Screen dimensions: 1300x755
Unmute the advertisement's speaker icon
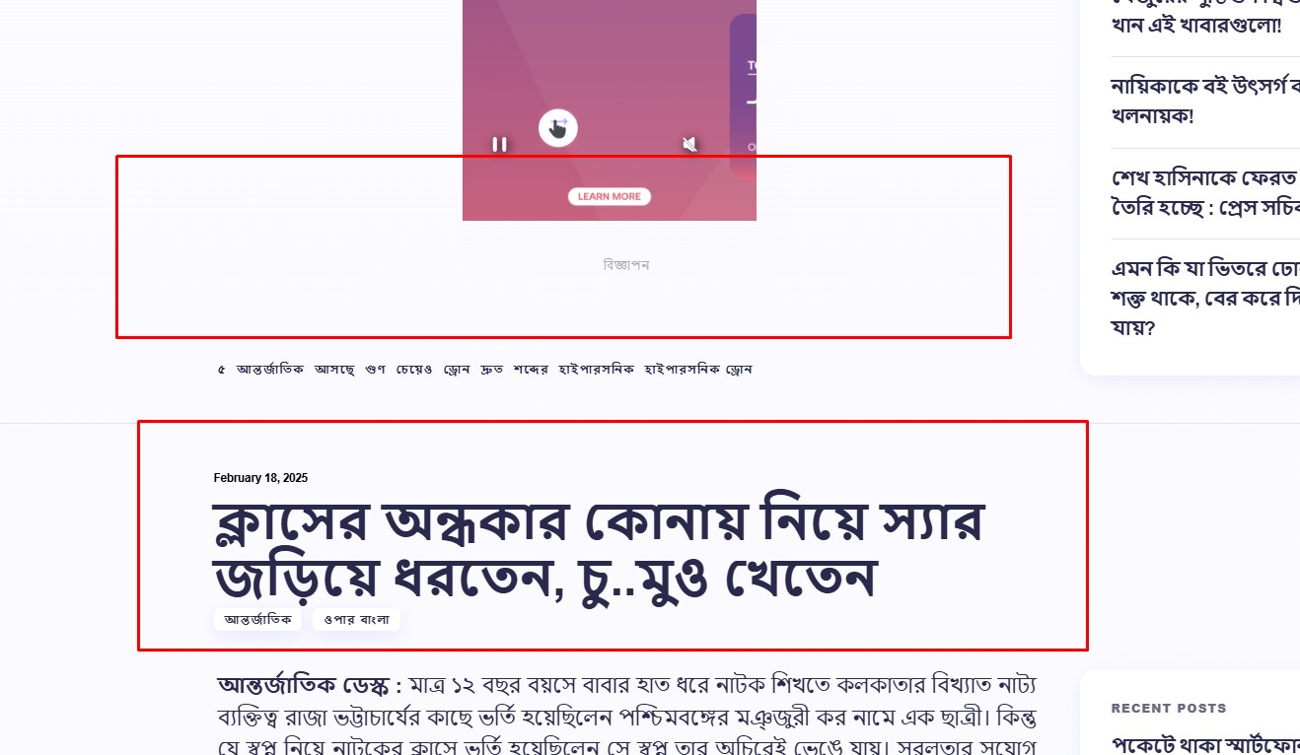coord(690,145)
